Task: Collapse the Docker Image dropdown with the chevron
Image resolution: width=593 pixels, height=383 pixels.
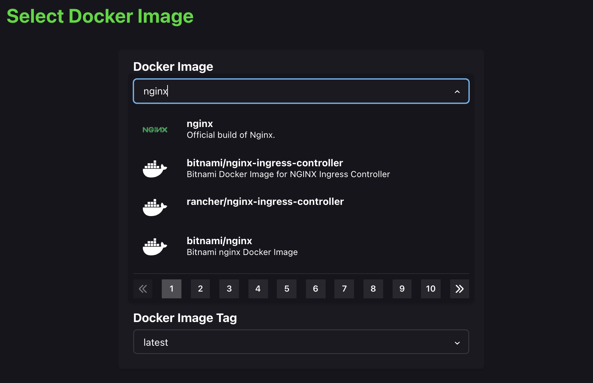Action: 457,91
